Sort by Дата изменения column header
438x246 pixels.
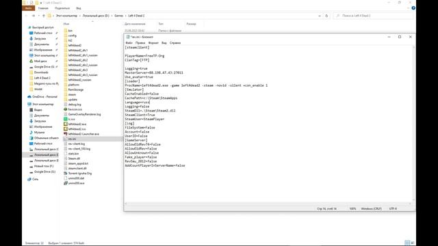(135, 24)
